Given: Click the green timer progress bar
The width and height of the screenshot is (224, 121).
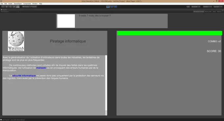Looking at the screenshot, I should 170,33.
